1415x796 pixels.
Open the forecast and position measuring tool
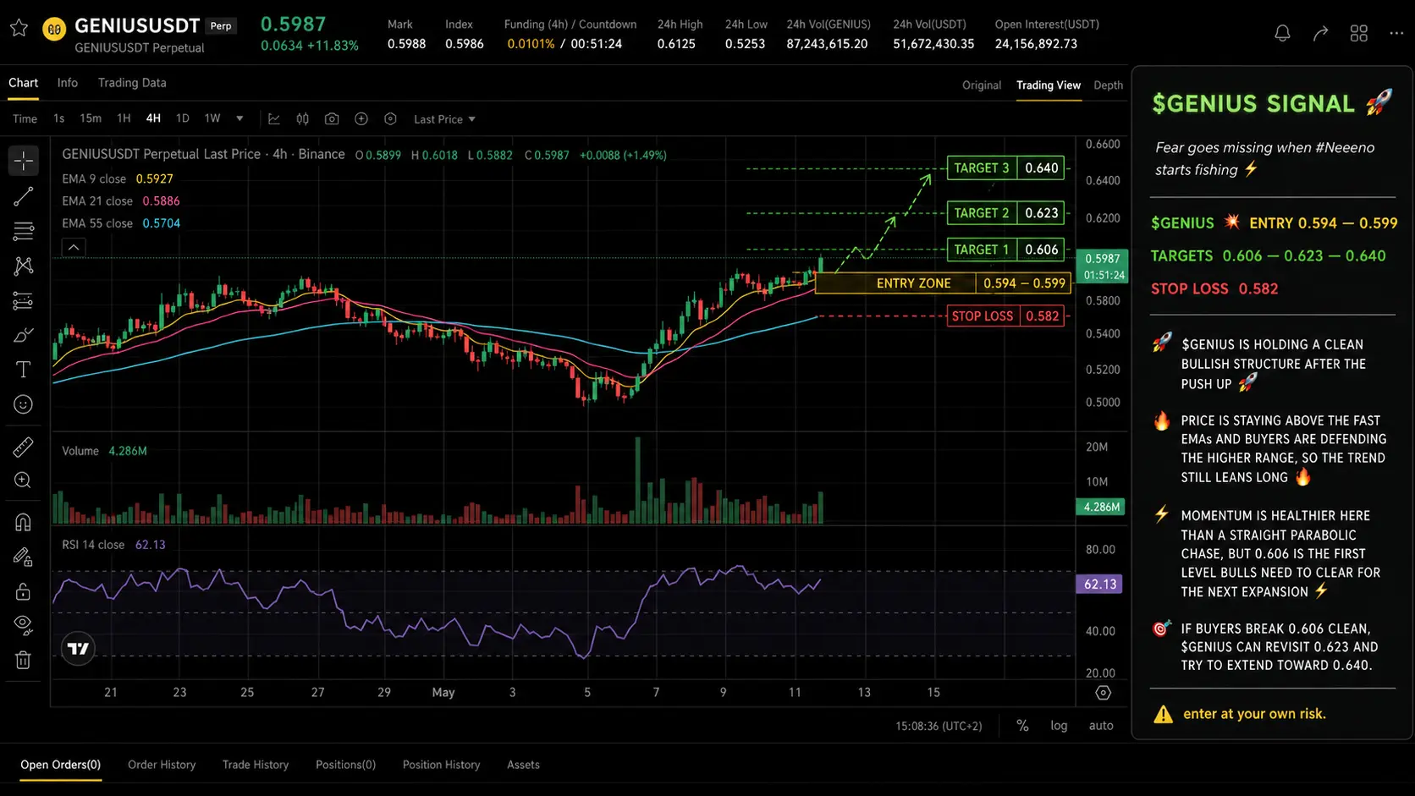[x=24, y=300]
